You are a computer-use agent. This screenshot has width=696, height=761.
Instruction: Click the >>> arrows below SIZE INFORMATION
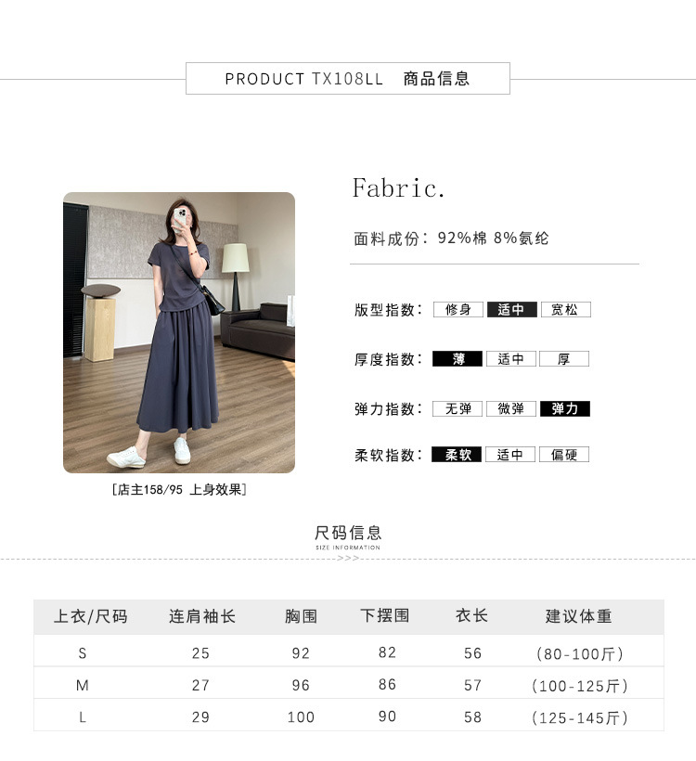348,558
